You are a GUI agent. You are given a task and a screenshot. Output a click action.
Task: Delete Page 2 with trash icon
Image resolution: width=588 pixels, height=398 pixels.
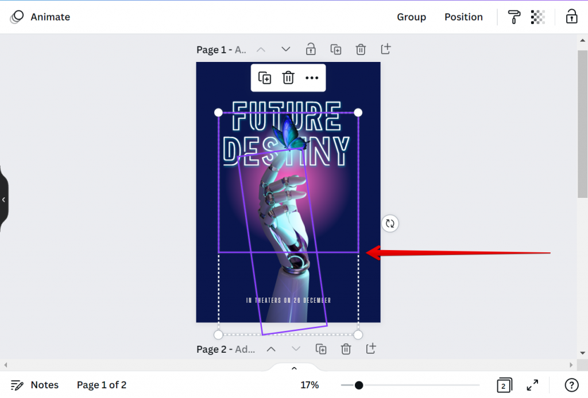click(x=346, y=349)
